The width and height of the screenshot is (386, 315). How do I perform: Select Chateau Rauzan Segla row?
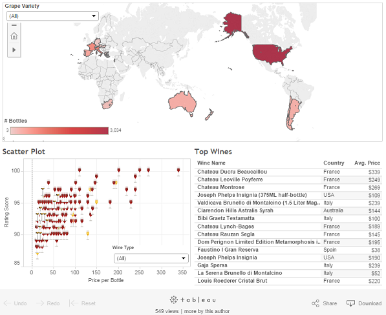pos(288,234)
